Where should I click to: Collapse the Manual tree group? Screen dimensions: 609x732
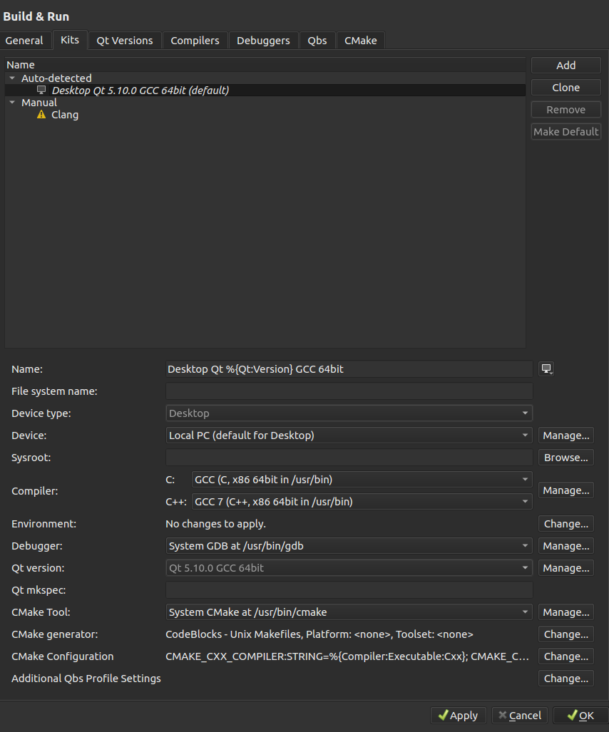(12, 103)
